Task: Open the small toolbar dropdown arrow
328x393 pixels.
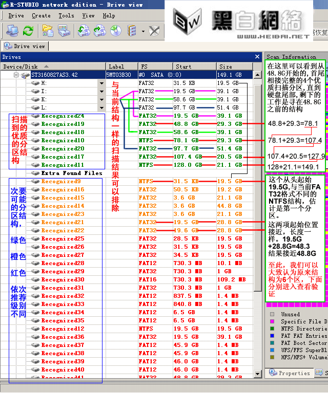Action: point(143,31)
